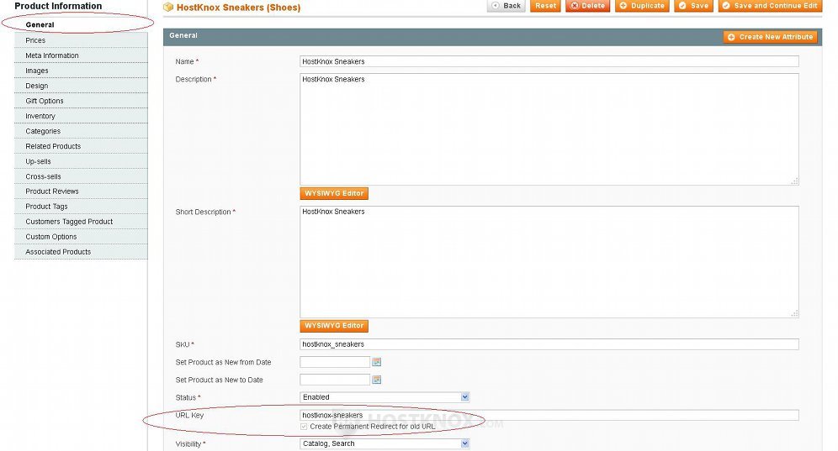Click Save and Continue Edit
Screen dimensions: 838x451
(770, 5)
